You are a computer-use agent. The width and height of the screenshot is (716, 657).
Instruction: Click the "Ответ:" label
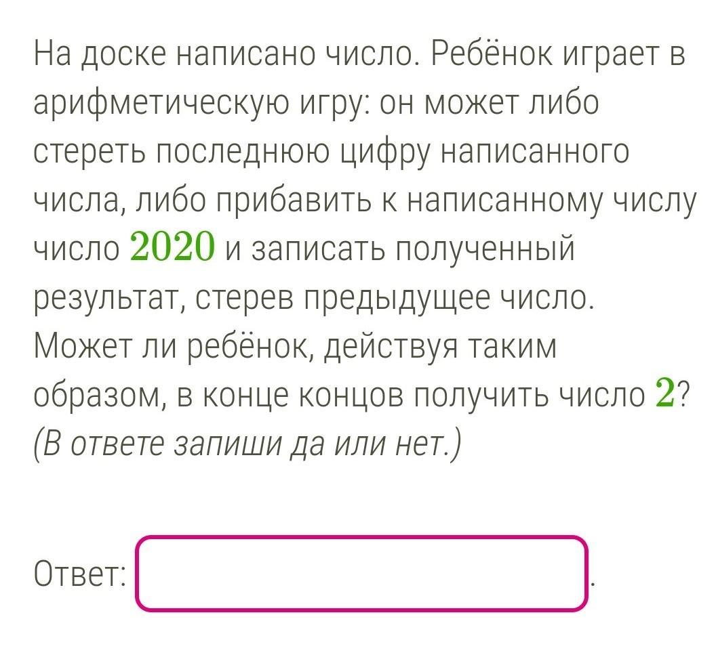tap(80, 574)
